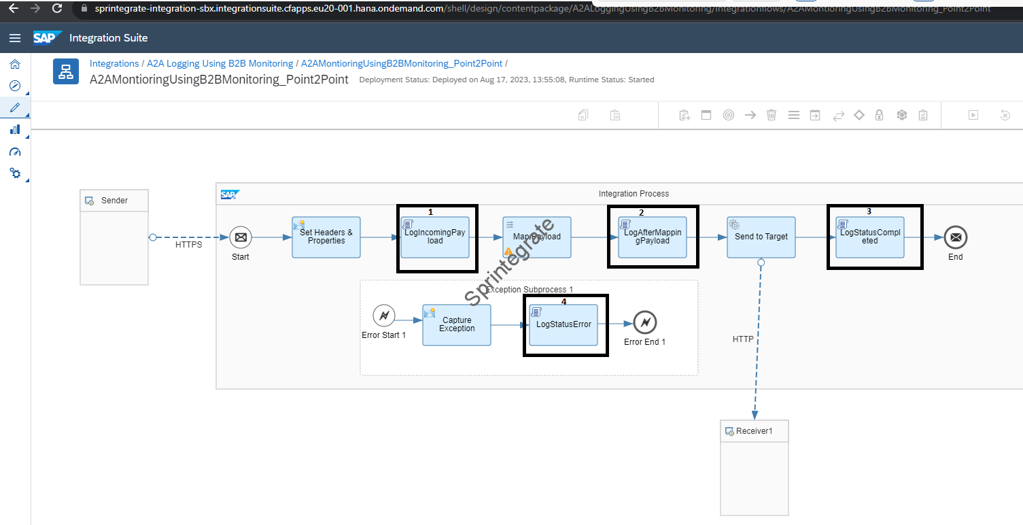Select the Start message event
This screenshot has height=525, width=1023.
coord(240,237)
